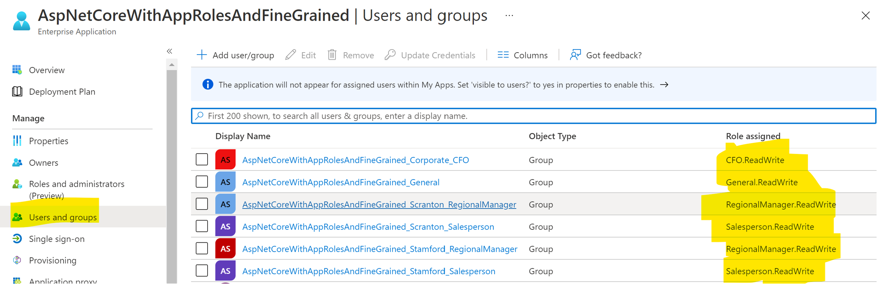Open AspNetCoreWithAppRolesAndFineGrained_General group link

[341, 182]
